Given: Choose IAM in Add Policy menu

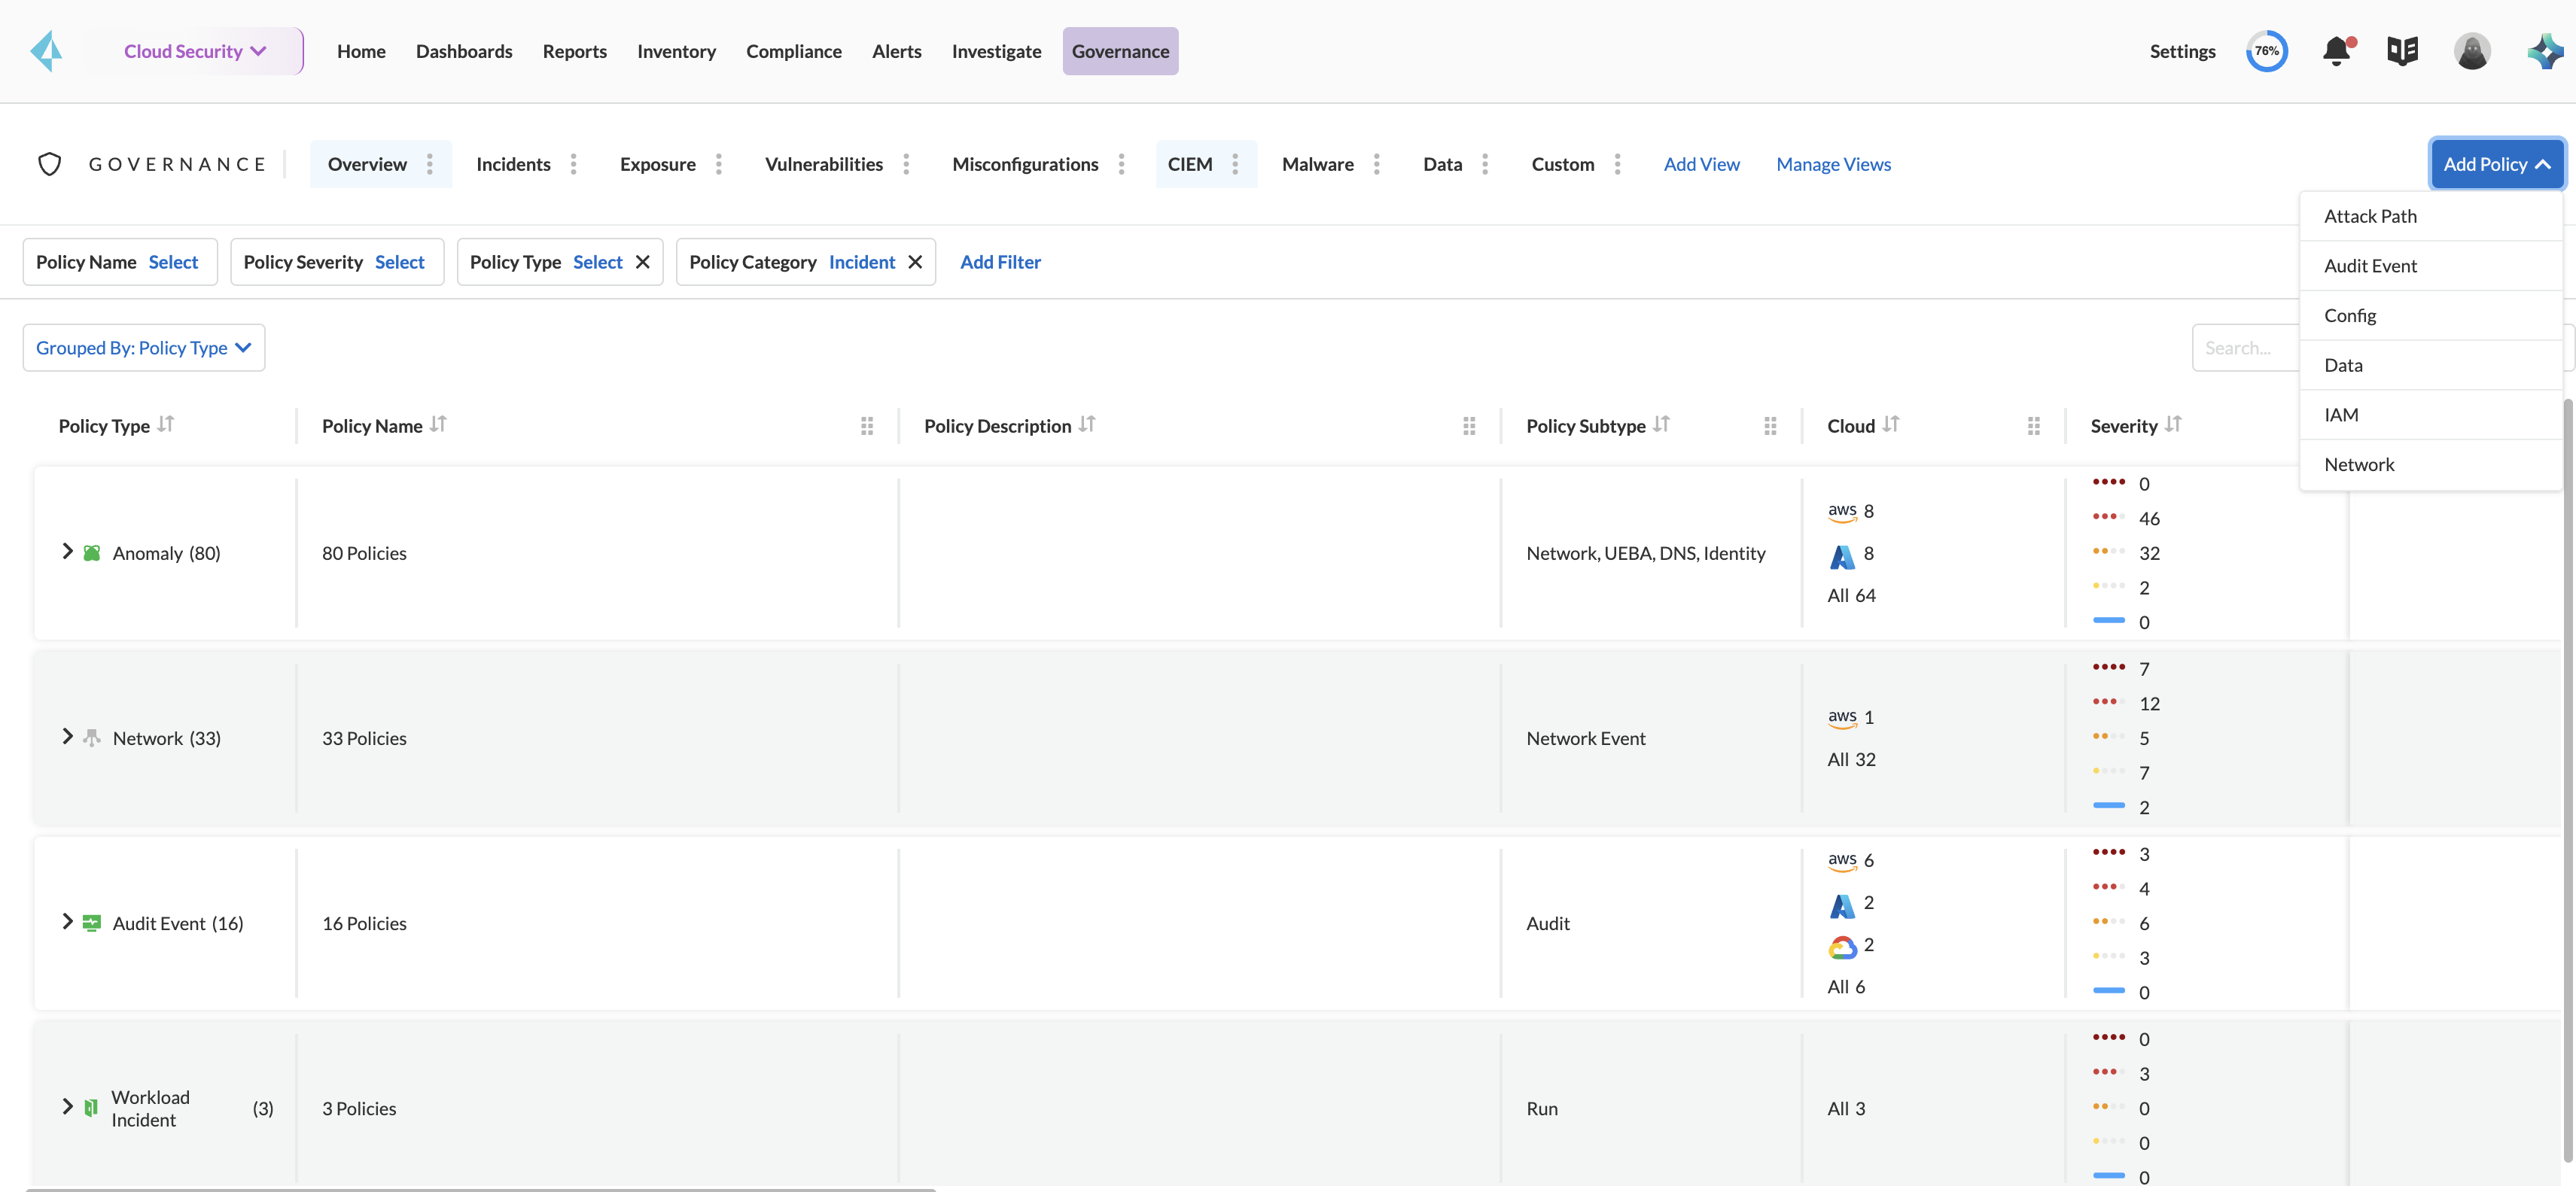Looking at the screenshot, I should click(2431, 415).
